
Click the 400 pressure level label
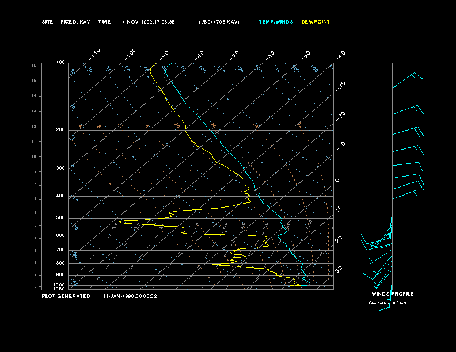pos(60,196)
